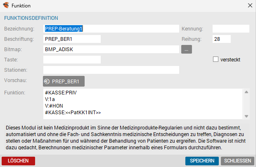Screen dimensions: 256x167
Task: Select the Beschriftung field with PREP_BER1
Action: click(72, 39)
